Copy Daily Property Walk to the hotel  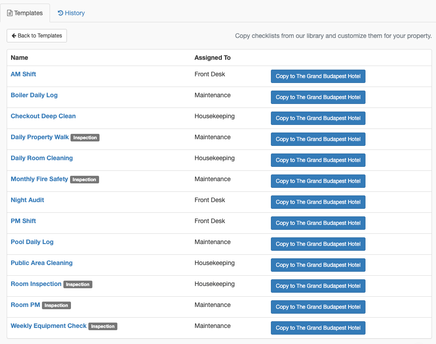(x=318, y=139)
